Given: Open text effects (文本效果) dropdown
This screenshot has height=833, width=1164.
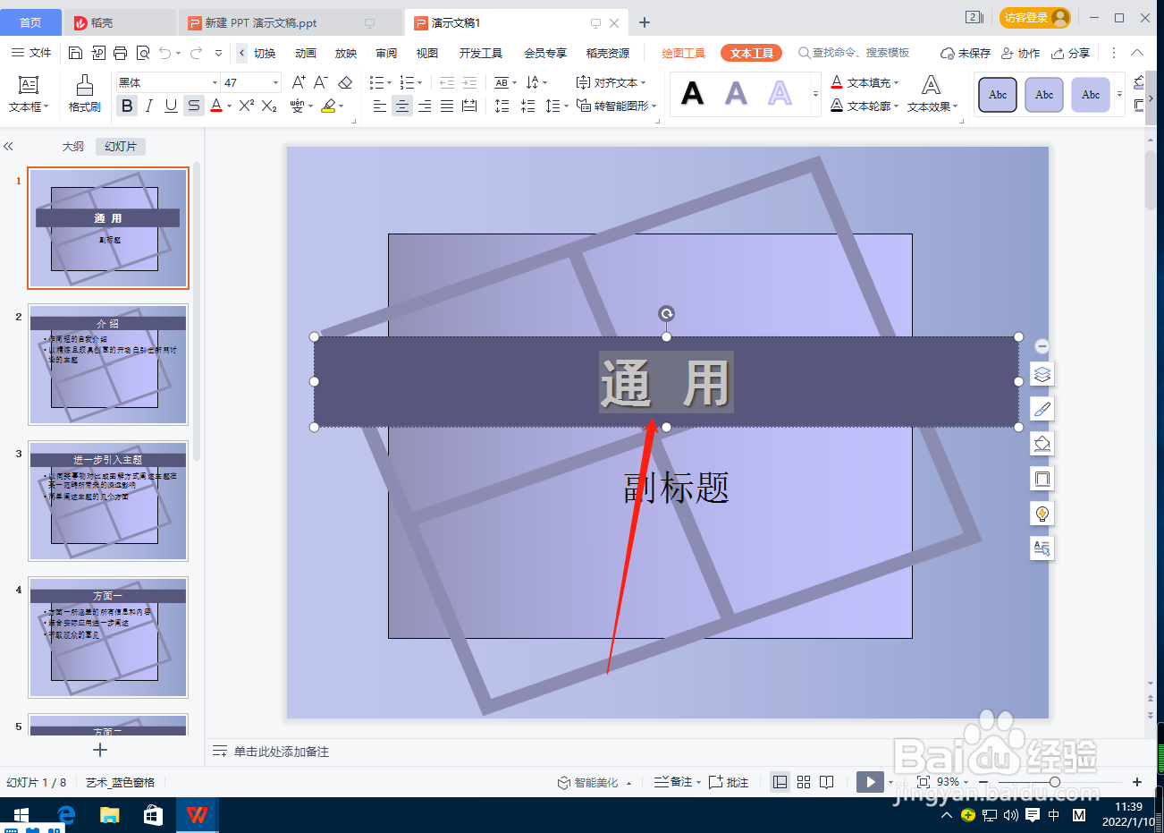Looking at the screenshot, I should click(932, 106).
